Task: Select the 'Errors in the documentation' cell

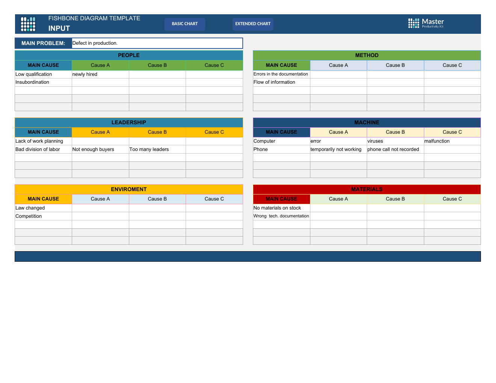Action: 281,74
